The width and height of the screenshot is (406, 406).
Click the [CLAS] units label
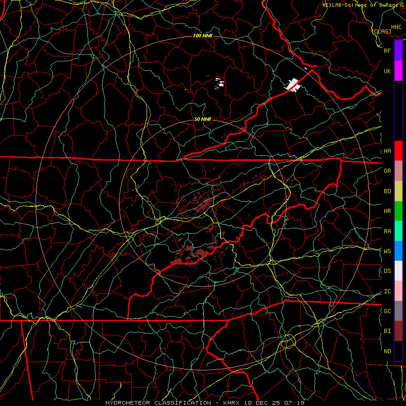(x=382, y=32)
